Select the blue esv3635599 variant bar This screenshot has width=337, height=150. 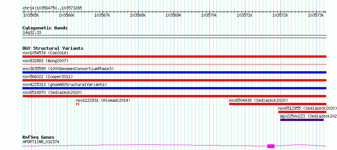174,72
